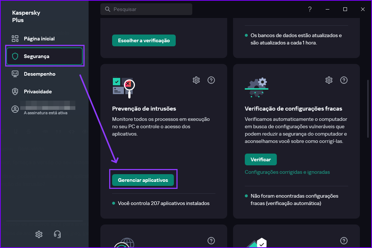Click the Desempenho monitor icon
372x248 pixels.
15,74
